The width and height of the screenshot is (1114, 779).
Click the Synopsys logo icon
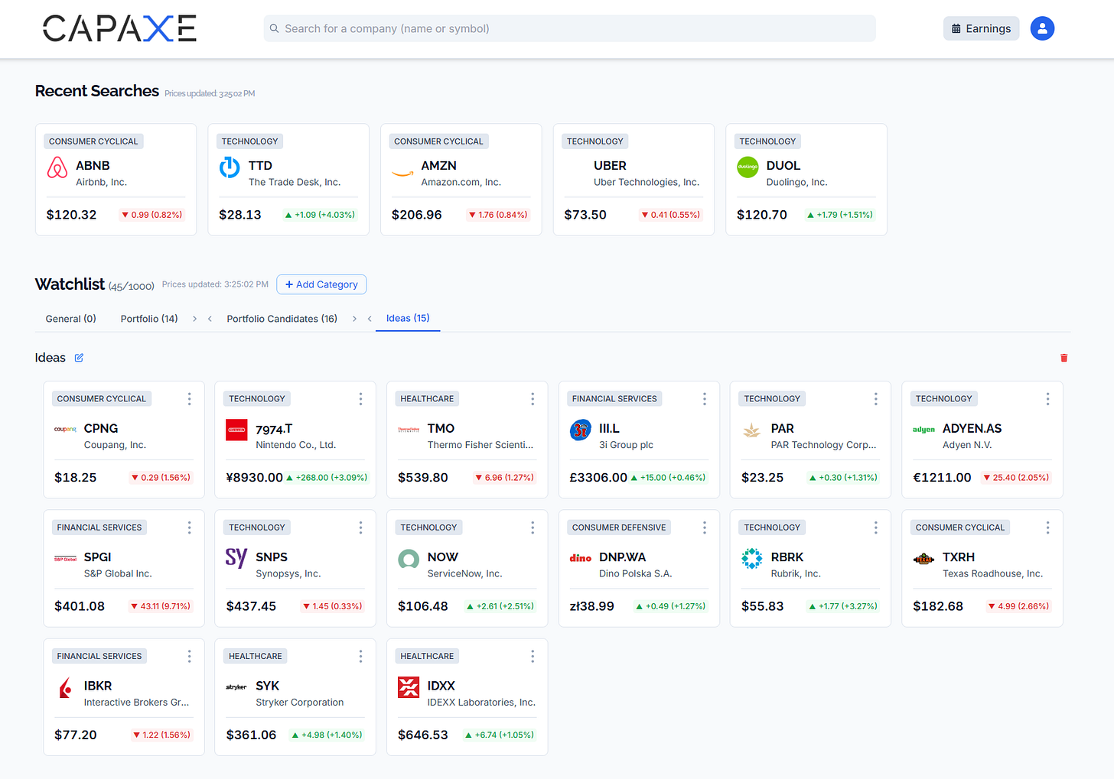(236, 558)
